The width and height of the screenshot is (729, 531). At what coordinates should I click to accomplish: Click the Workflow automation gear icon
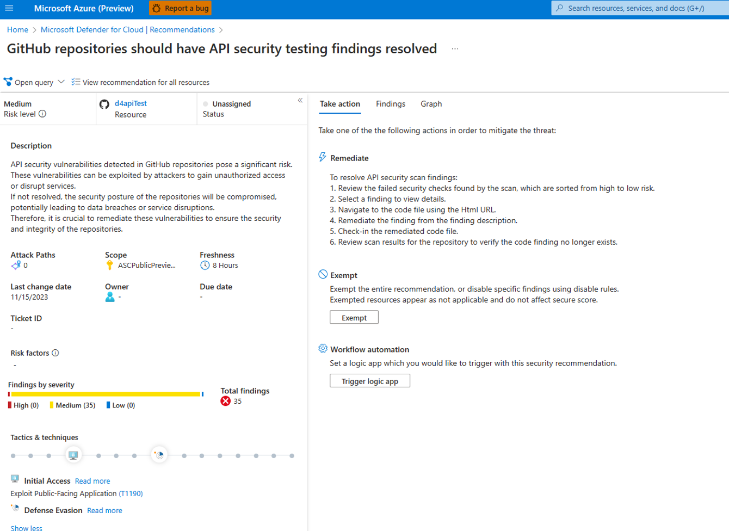322,350
